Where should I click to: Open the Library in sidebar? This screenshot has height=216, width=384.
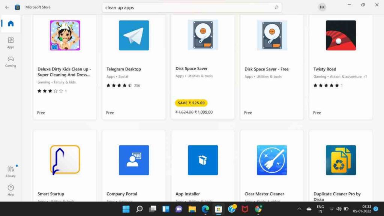point(10,171)
